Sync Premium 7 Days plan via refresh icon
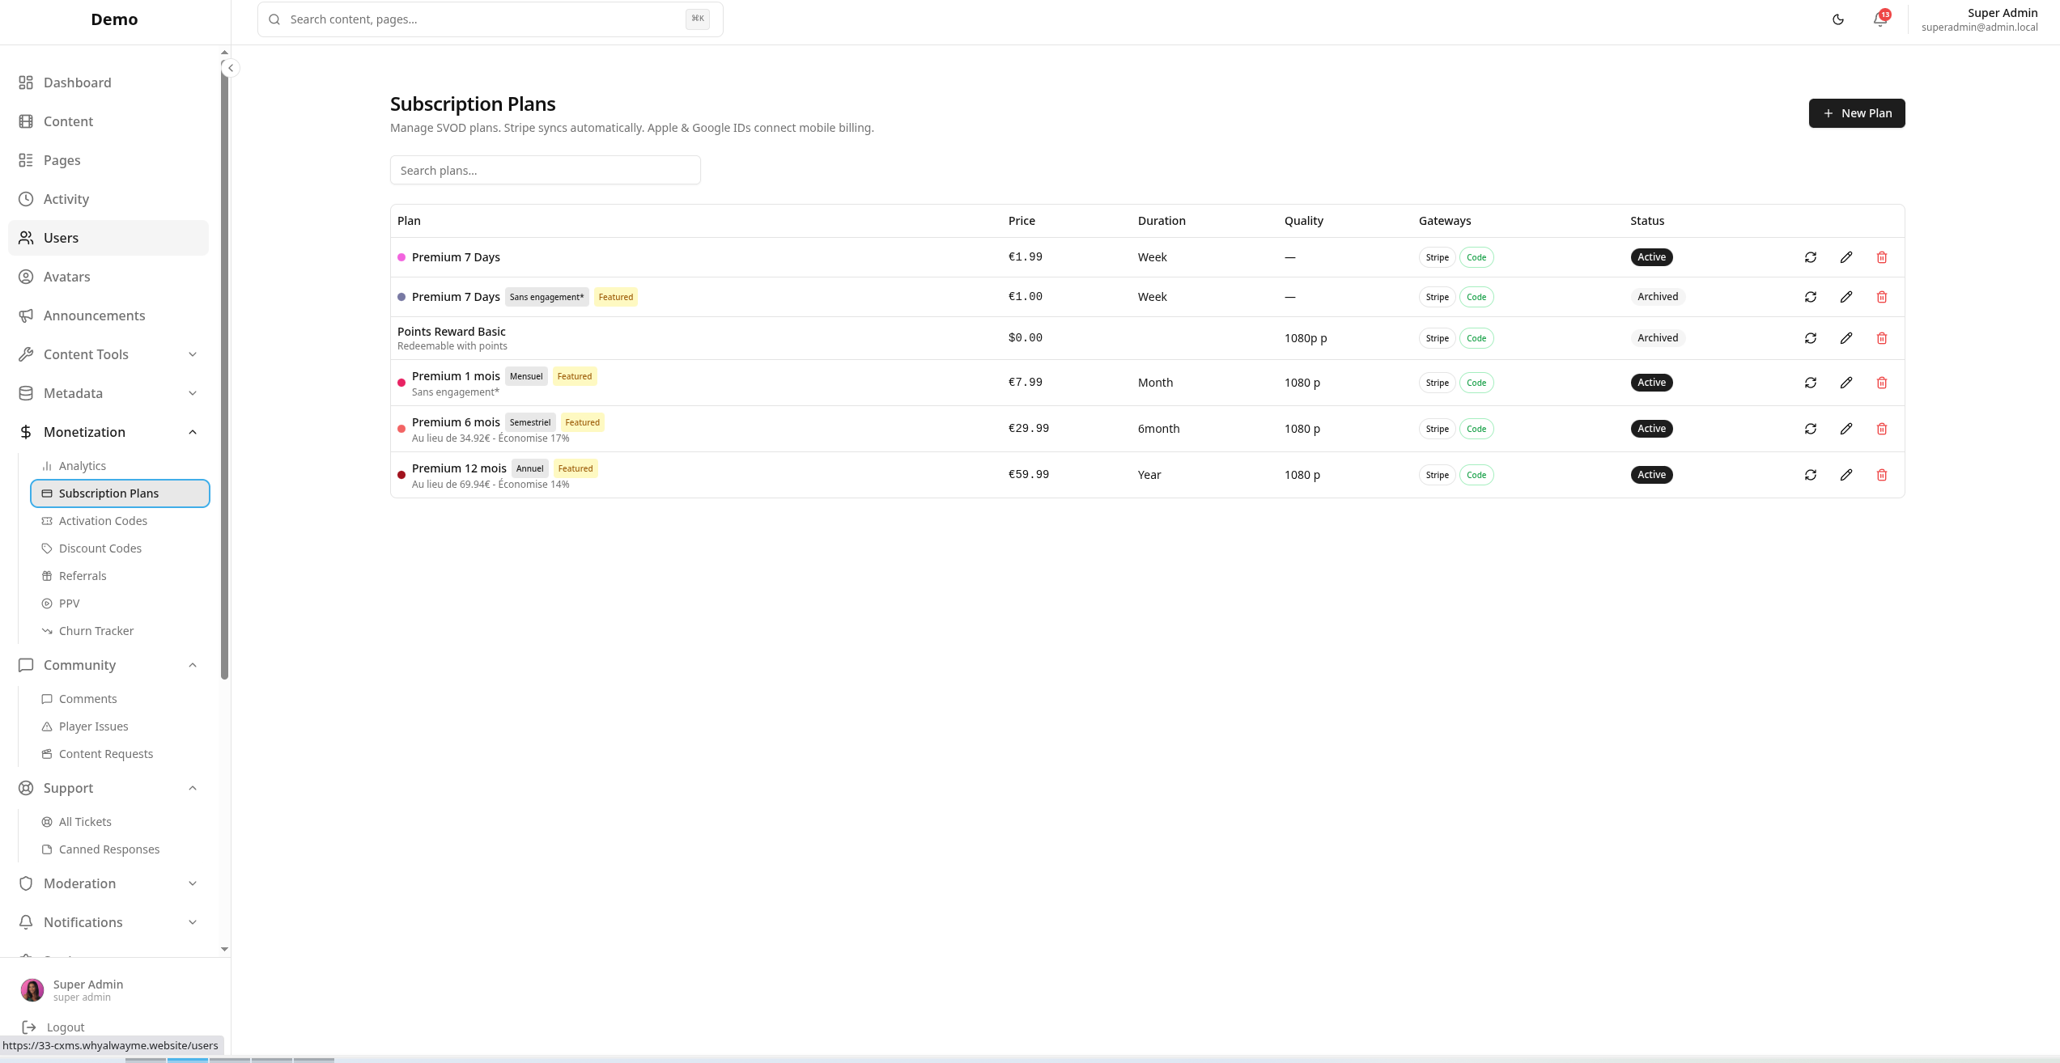Image resolution: width=2060 pixels, height=1063 pixels. point(1811,256)
